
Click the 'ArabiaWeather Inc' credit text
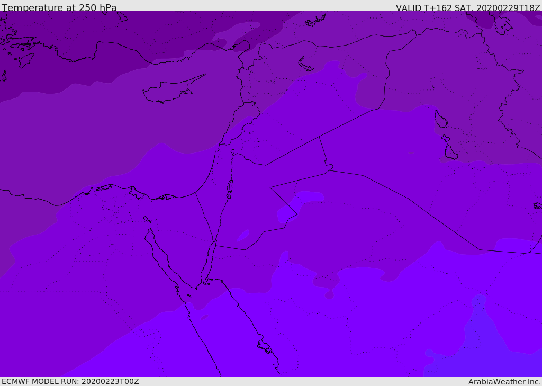(504, 382)
